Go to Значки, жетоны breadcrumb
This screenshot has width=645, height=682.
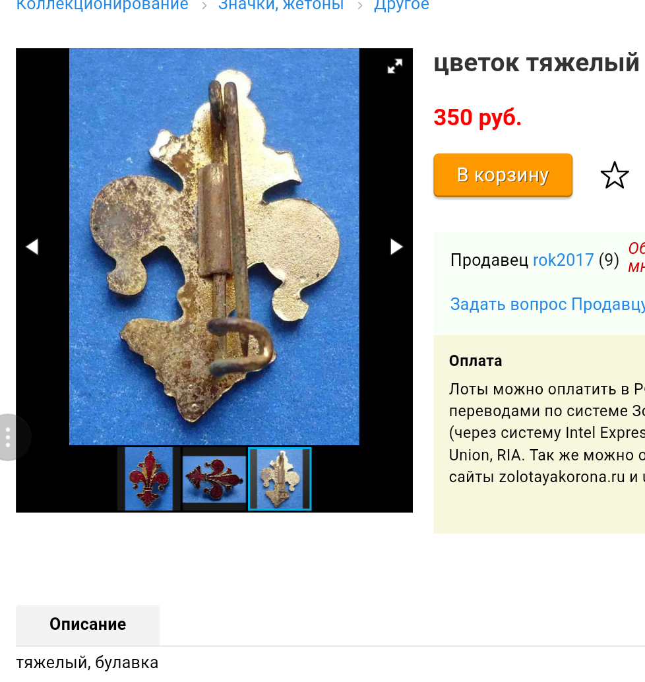tap(281, 5)
